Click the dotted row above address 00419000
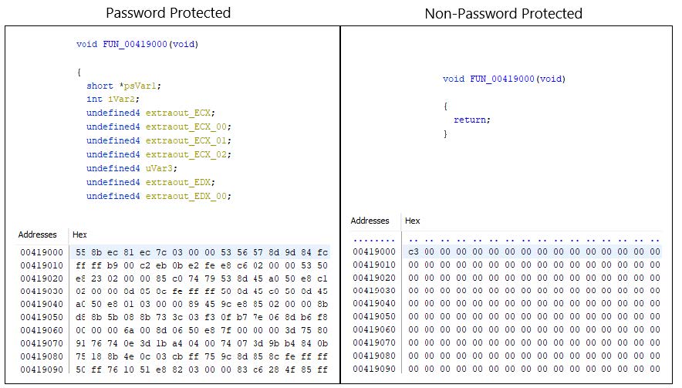Image resolution: width=682 pixels, height=388 pixels. 506,240
